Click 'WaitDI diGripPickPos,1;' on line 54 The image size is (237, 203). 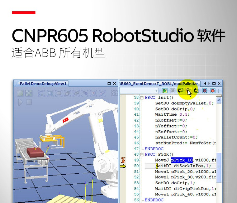(x=186, y=189)
